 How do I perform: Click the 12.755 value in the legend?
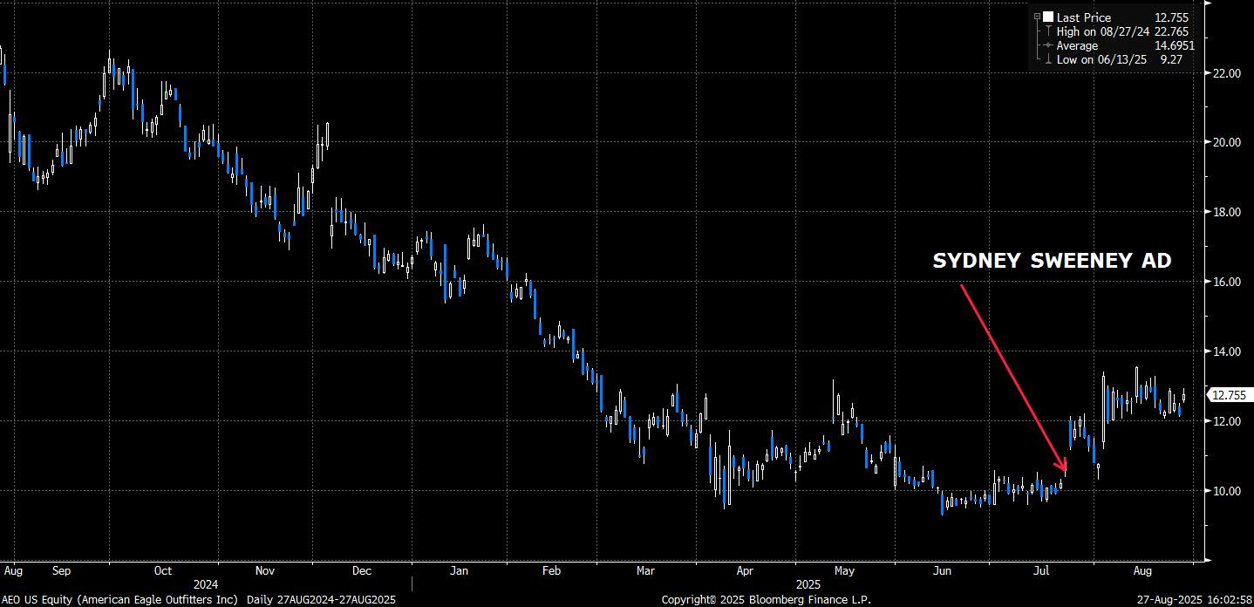pyautogui.click(x=1171, y=17)
